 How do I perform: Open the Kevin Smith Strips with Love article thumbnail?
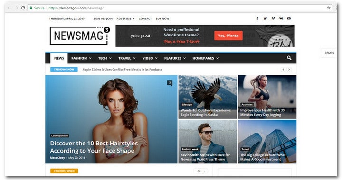click(x=208, y=142)
